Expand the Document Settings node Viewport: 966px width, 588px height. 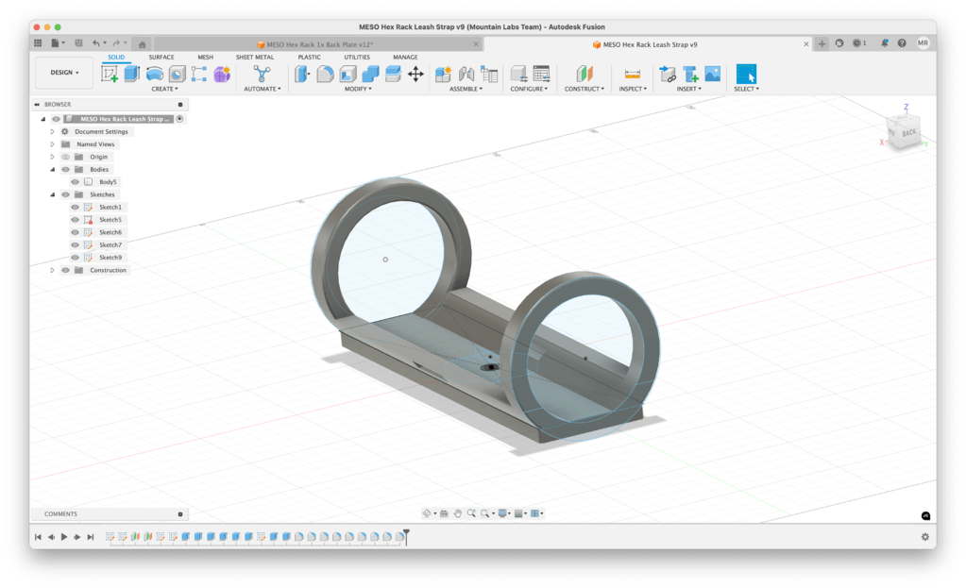(52, 132)
